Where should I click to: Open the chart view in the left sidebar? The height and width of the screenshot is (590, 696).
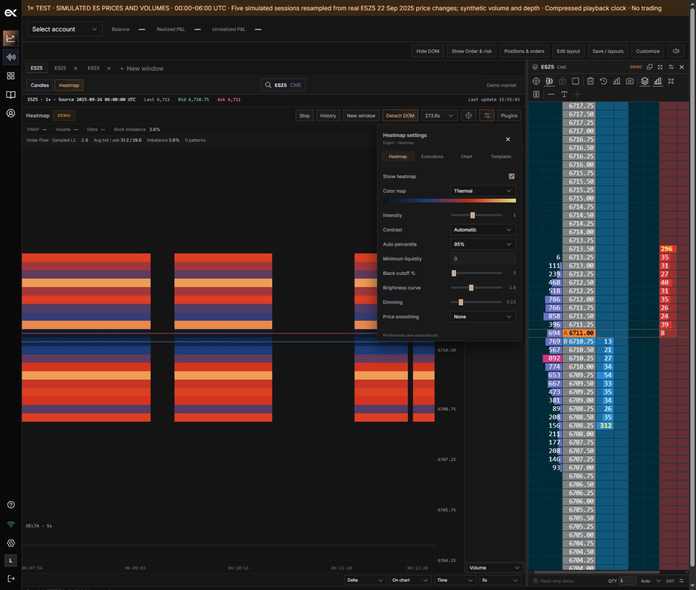pyautogui.click(x=10, y=38)
